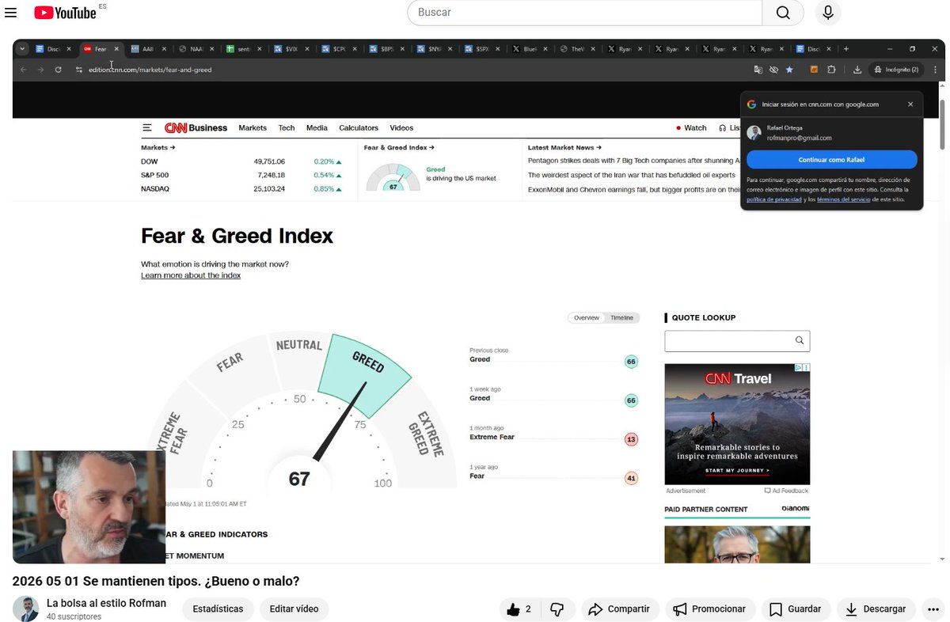Open Markets section heading link
Image resolution: width=950 pixels, height=622 pixels.
[x=158, y=147]
